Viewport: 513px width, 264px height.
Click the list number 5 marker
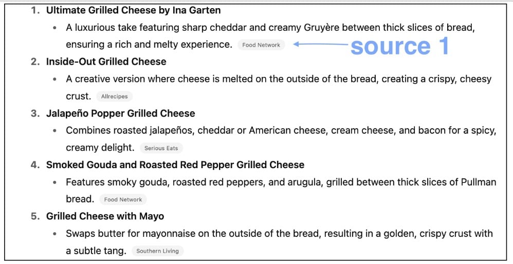35,216
